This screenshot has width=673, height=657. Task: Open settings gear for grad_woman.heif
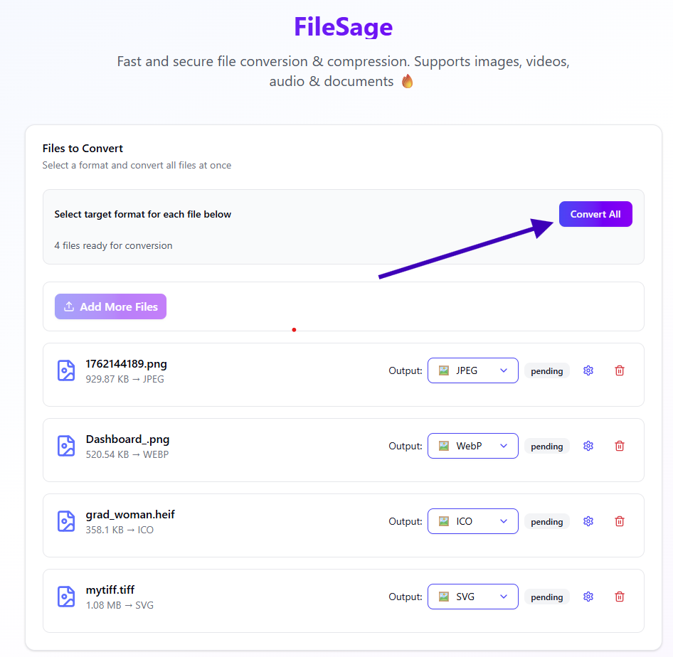coord(588,521)
